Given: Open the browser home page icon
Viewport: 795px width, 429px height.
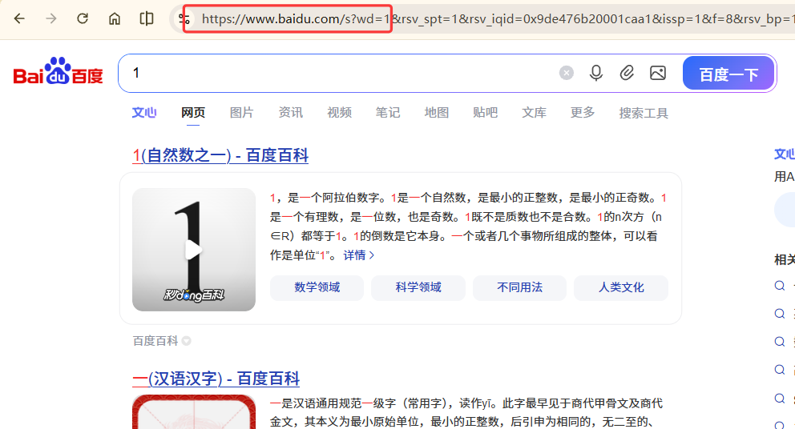Looking at the screenshot, I should click(115, 18).
